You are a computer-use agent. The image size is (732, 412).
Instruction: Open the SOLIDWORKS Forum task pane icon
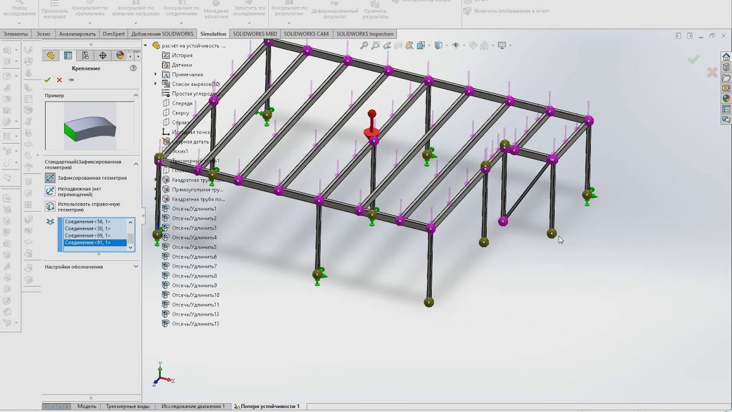point(726,120)
